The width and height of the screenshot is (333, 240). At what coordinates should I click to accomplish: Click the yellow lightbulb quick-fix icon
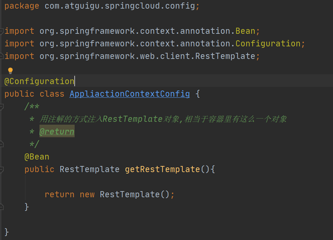coord(10,71)
